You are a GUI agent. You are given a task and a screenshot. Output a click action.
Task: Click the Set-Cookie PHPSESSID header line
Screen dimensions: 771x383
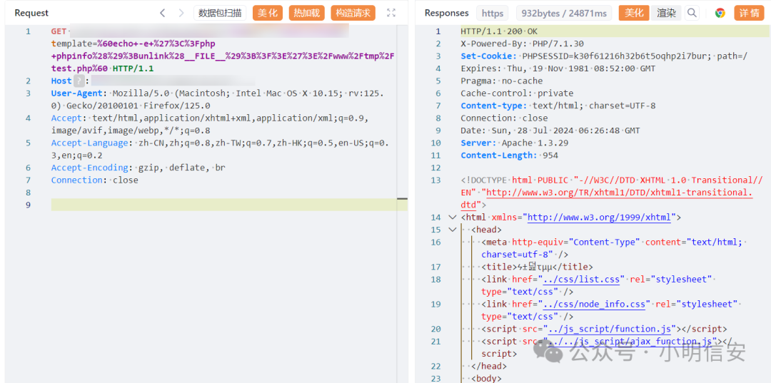click(604, 56)
